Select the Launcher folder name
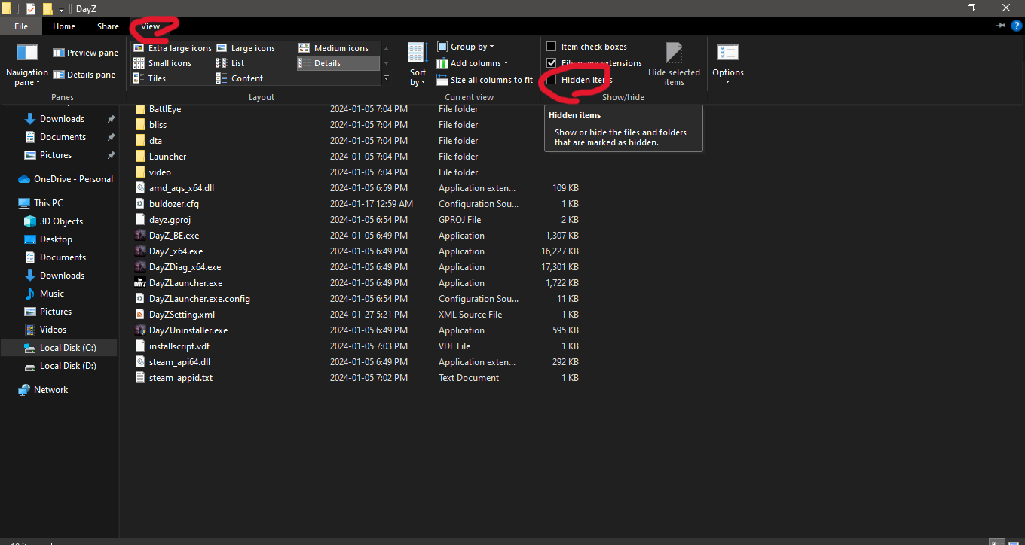This screenshot has width=1025, height=545. coord(167,157)
